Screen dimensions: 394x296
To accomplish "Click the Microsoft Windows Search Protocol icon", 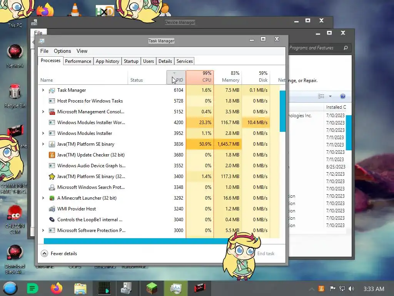I will point(52,187).
